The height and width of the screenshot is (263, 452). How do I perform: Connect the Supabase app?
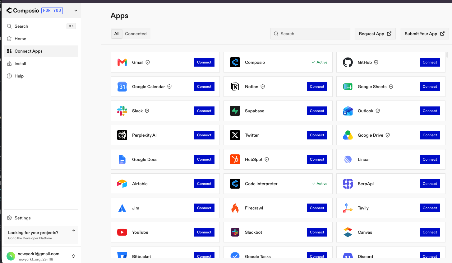coord(317,111)
